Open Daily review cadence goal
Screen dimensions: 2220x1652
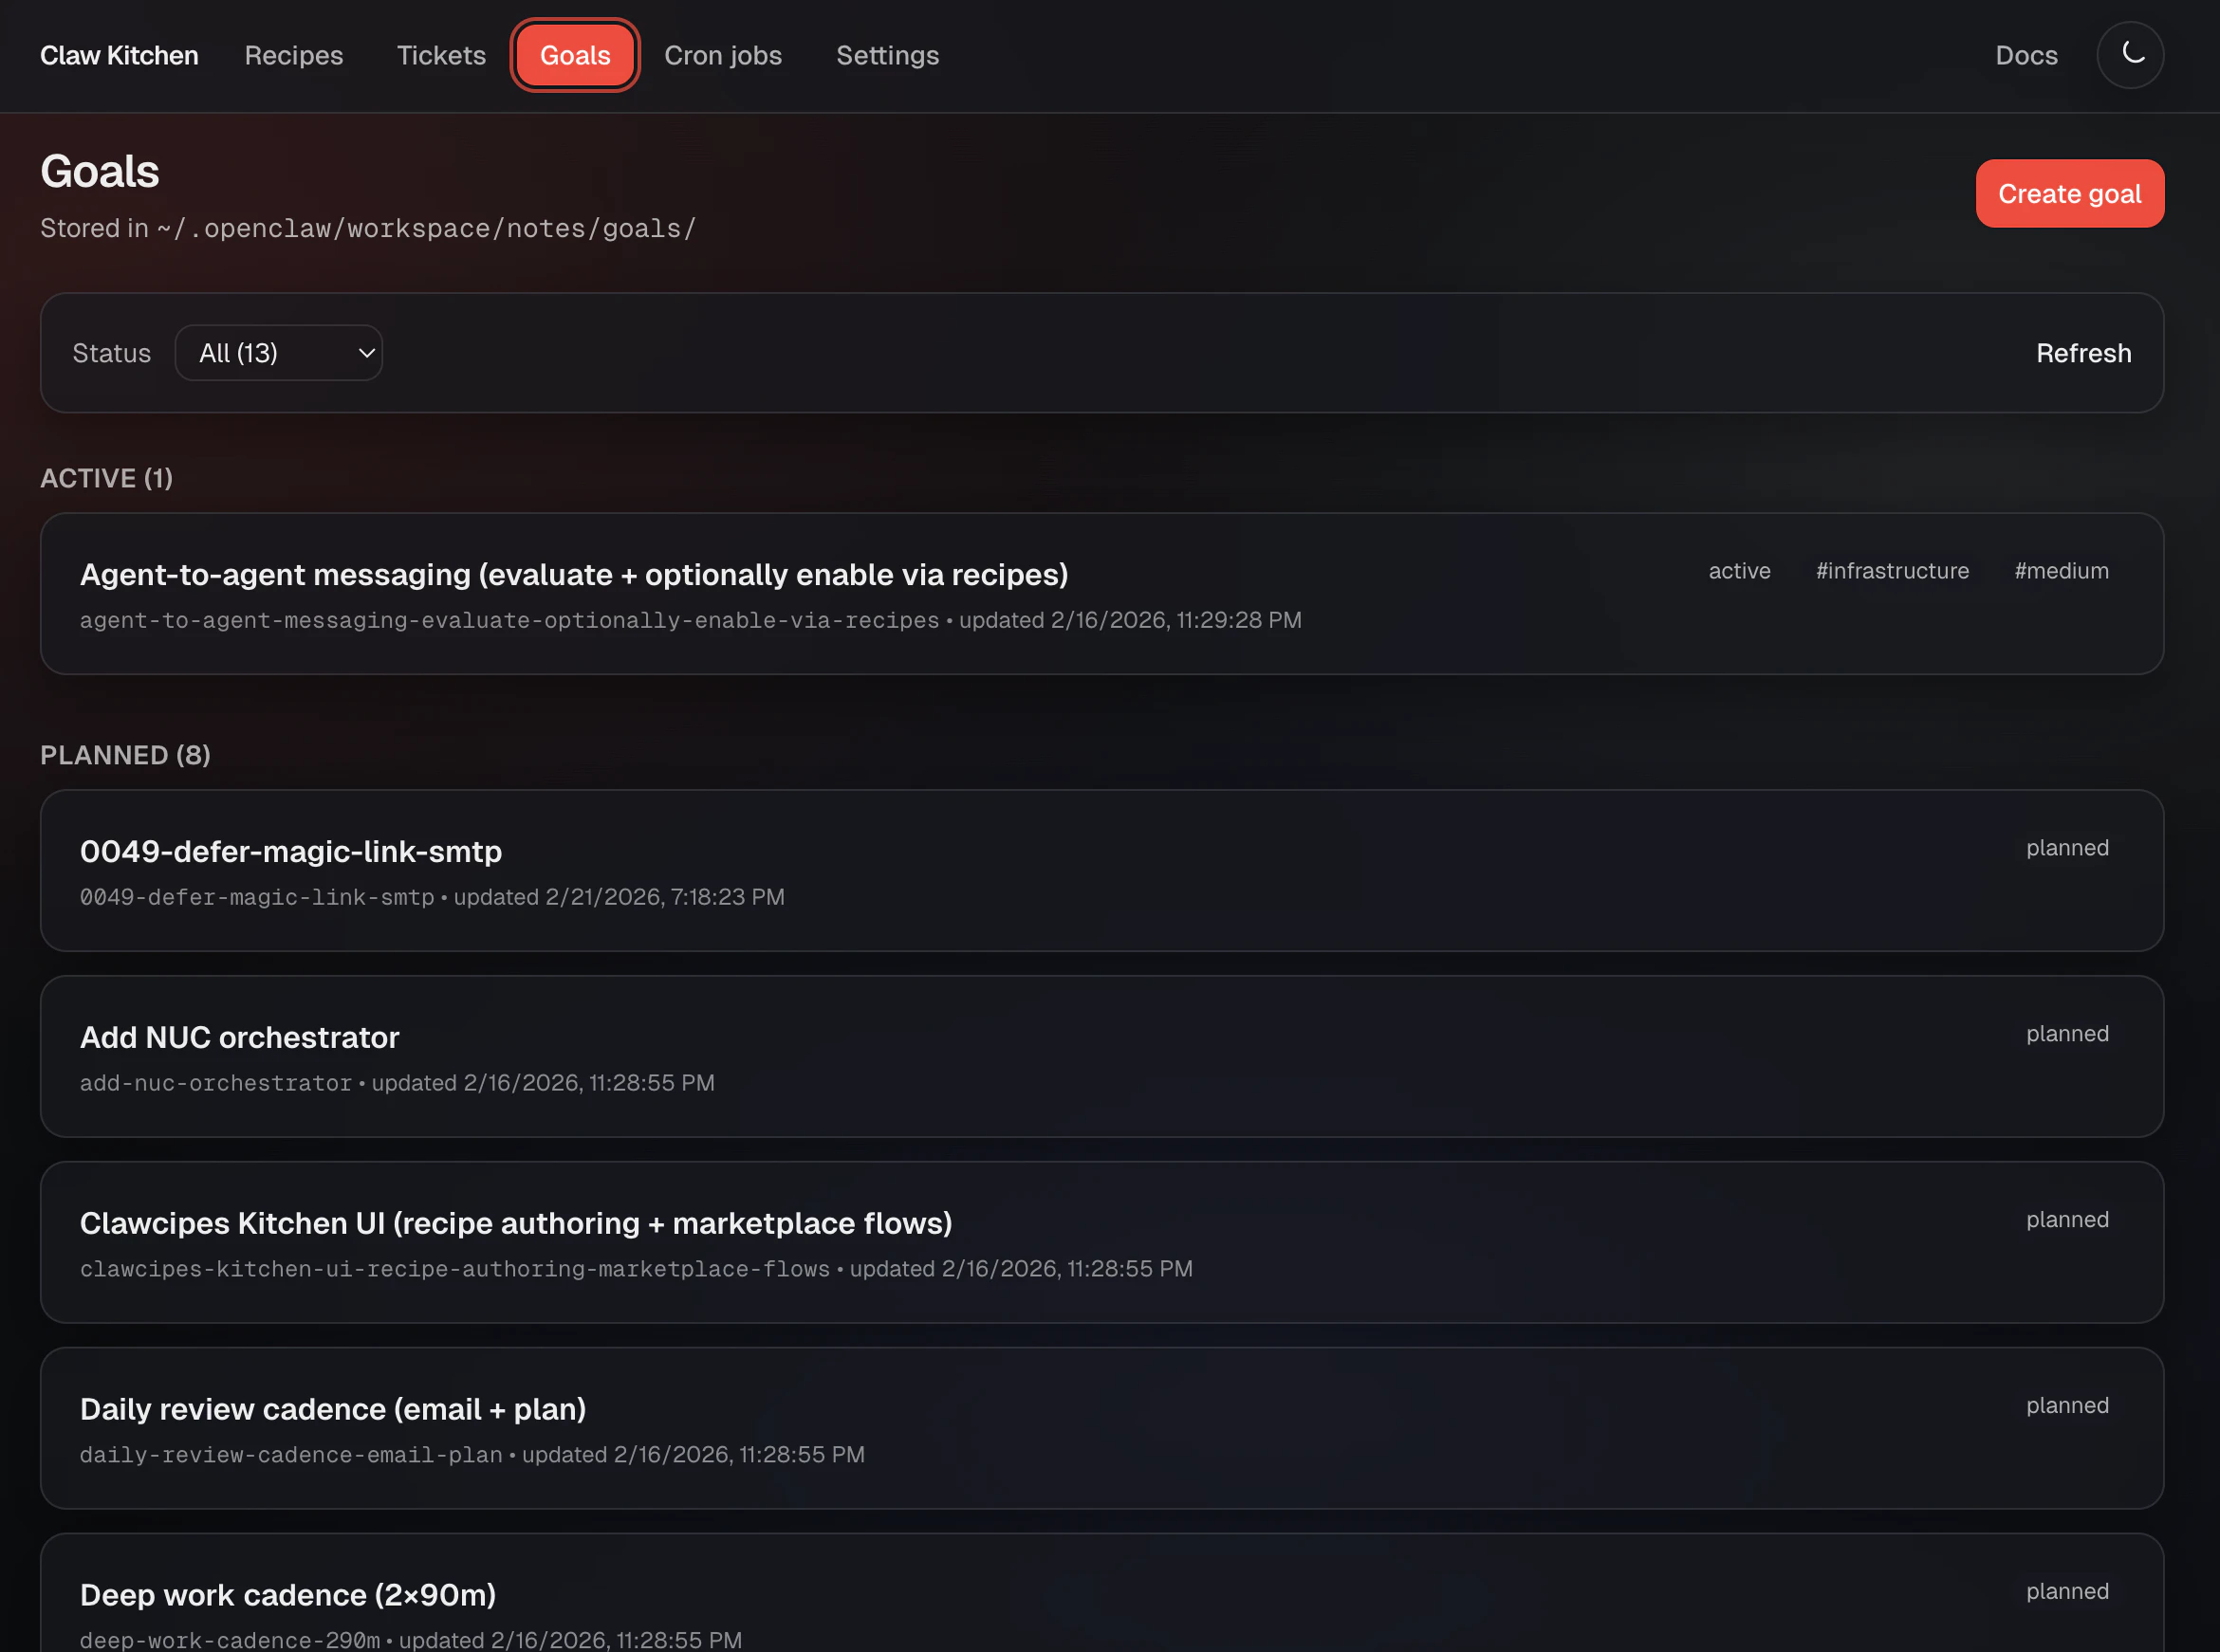coord(332,1410)
